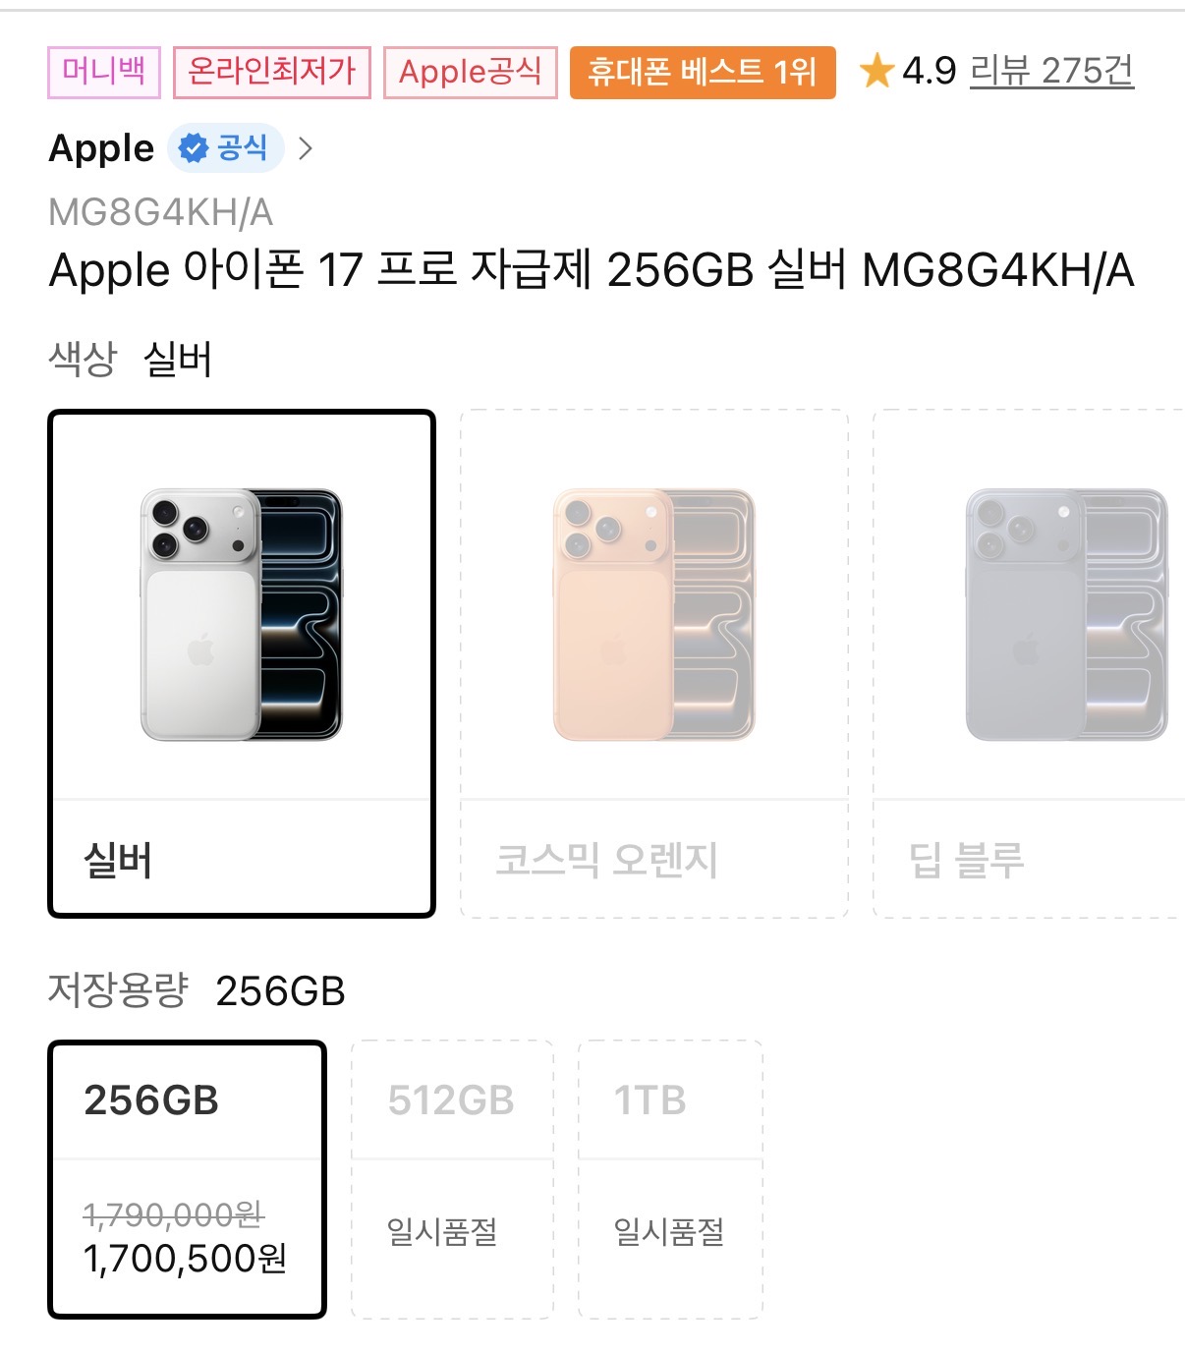
Task: Choose the 1TB storage option
Action: point(671,1179)
